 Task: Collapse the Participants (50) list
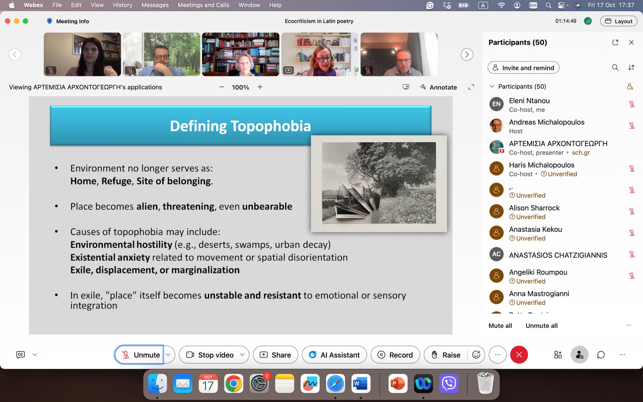[x=492, y=86]
